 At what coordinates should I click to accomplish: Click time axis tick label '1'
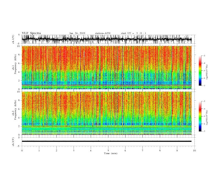39,150
